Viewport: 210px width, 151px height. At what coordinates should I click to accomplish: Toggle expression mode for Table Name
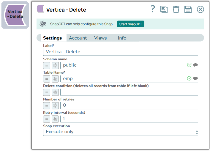pos(47,79)
